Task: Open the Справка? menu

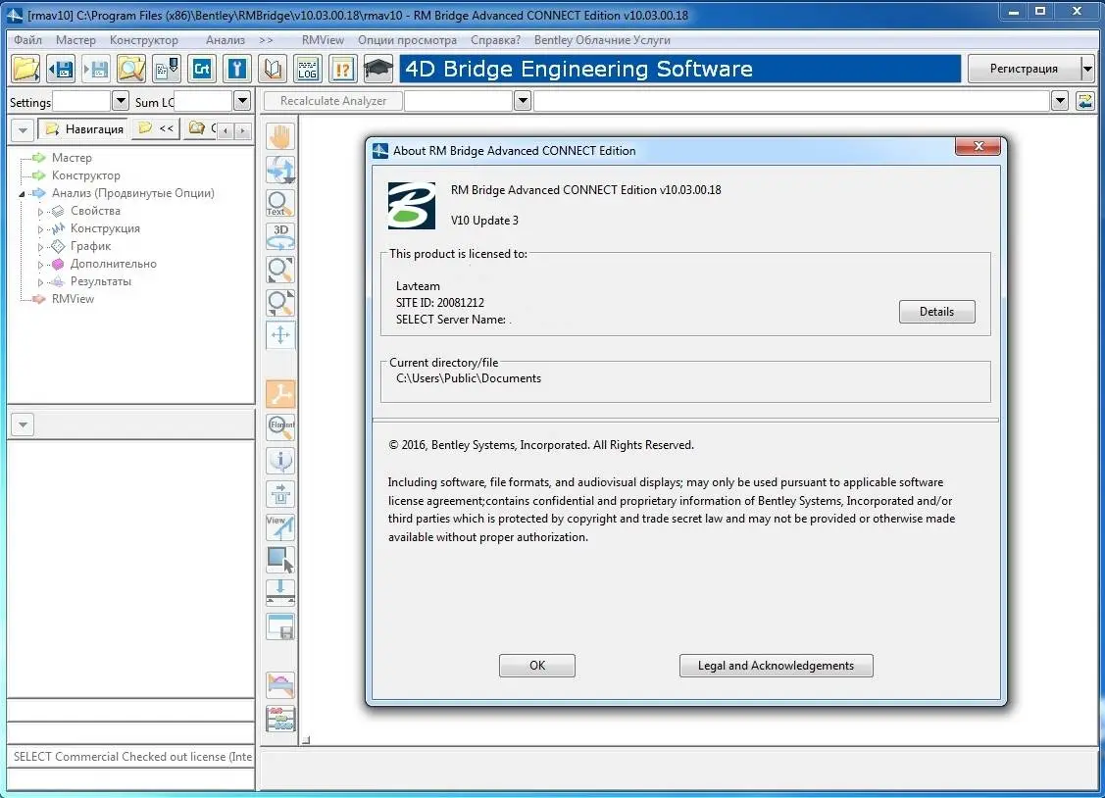Action: pyautogui.click(x=495, y=40)
